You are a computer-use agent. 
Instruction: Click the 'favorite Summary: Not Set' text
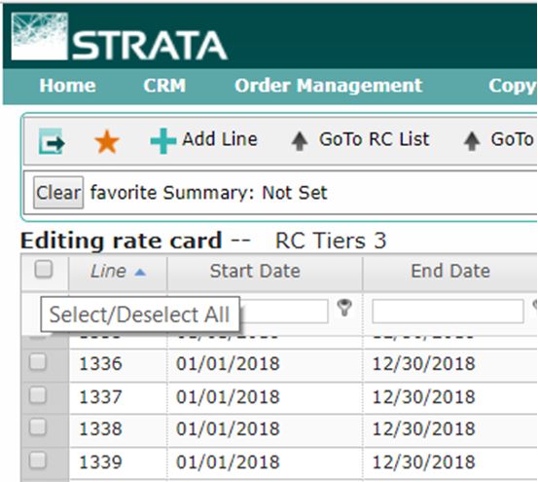208,193
